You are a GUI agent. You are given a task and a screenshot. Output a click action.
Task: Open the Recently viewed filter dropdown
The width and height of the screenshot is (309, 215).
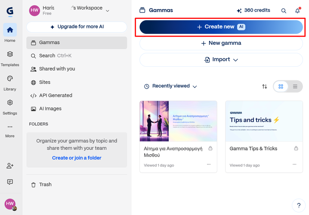pyautogui.click(x=170, y=86)
